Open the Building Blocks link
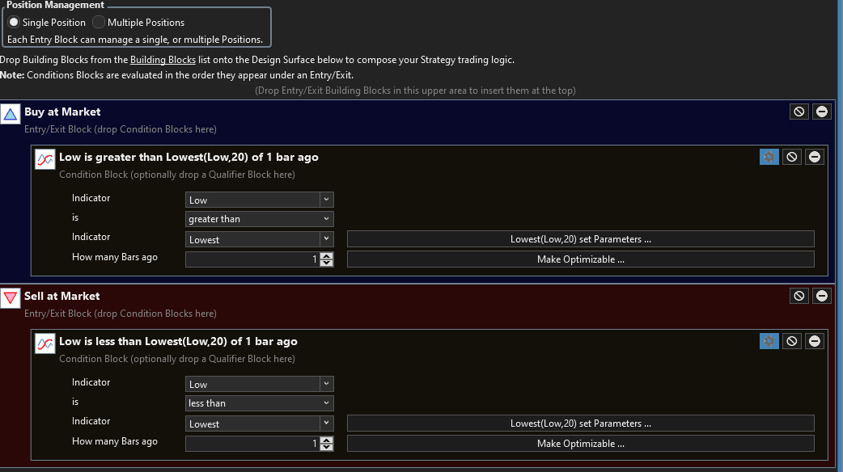This screenshot has width=843, height=472. [x=163, y=60]
